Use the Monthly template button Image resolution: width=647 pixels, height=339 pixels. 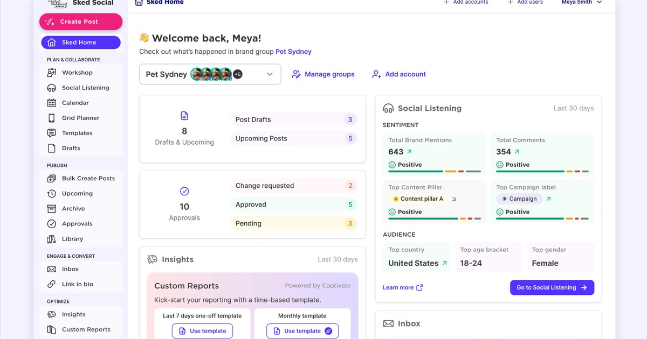click(302, 331)
